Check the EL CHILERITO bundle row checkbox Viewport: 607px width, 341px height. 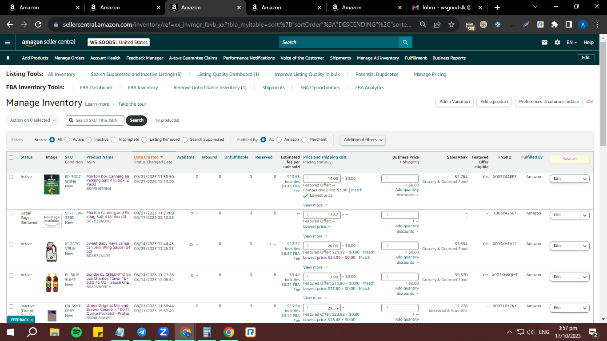tap(11, 275)
